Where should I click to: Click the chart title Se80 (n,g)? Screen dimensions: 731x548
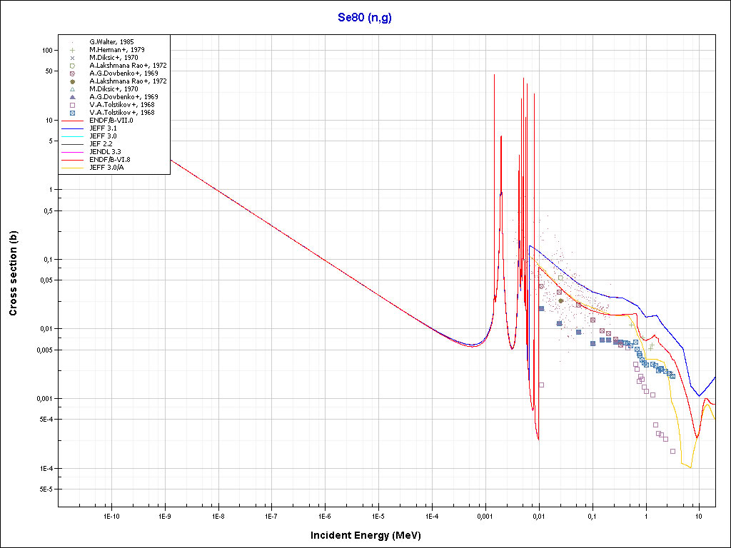[365, 18]
